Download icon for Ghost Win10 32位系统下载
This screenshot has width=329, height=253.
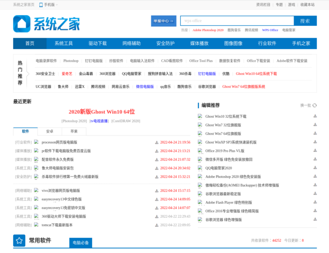315,116
